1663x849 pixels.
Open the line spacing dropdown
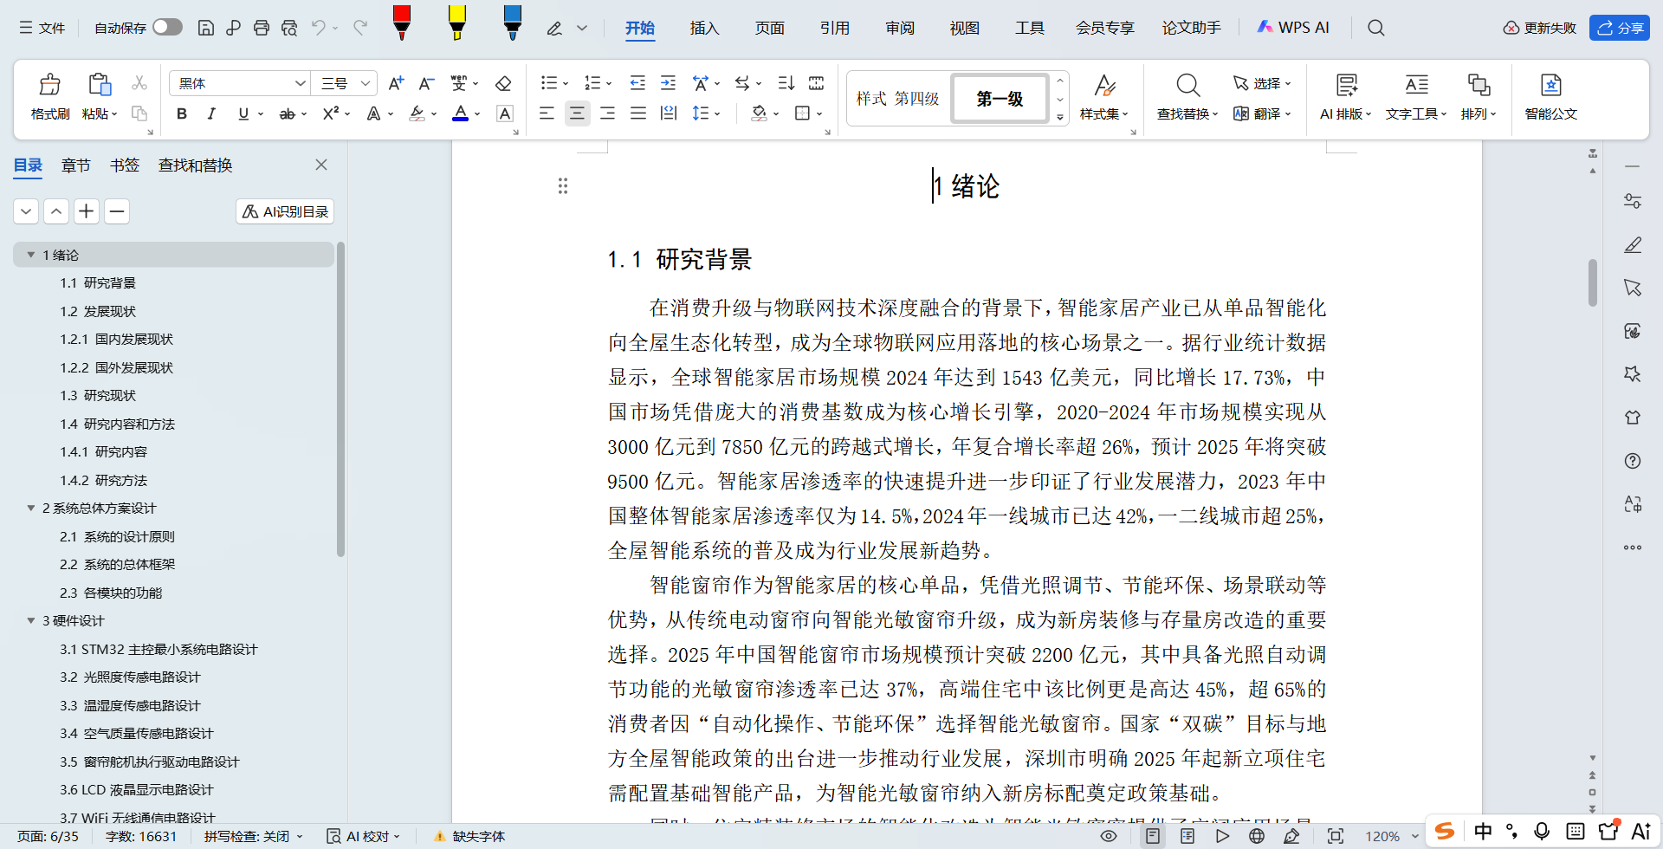click(x=717, y=113)
